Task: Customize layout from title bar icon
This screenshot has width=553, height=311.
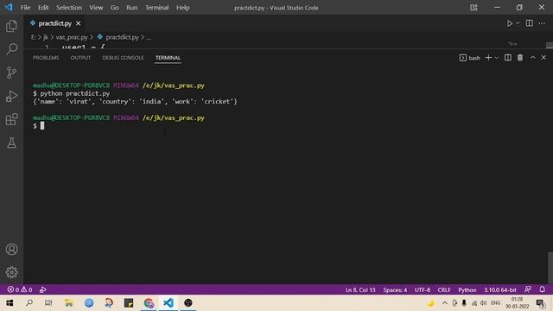Action: click(474, 8)
